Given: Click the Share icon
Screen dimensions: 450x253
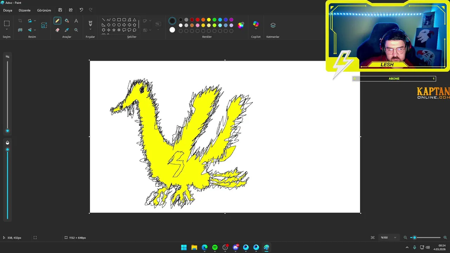Looking at the screenshot, I should click(x=71, y=10).
